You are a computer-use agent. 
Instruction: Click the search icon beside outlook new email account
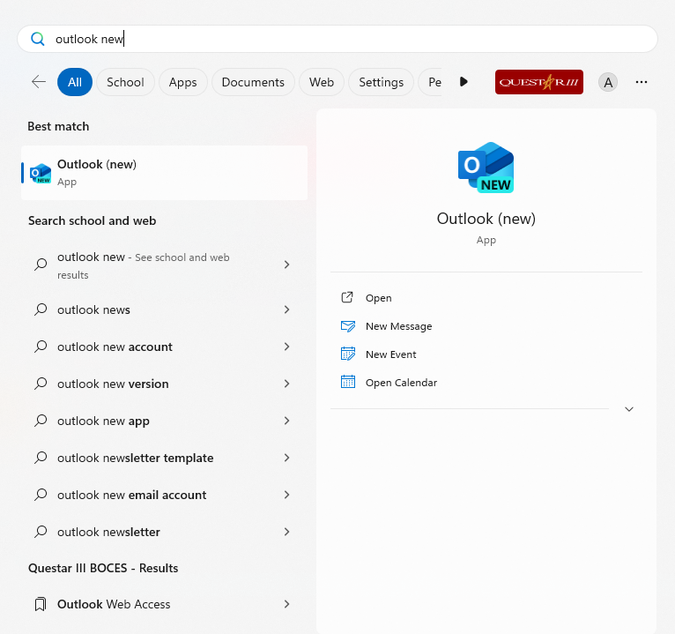[x=41, y=495]
